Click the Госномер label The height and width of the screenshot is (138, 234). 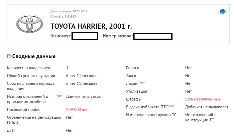61,36
